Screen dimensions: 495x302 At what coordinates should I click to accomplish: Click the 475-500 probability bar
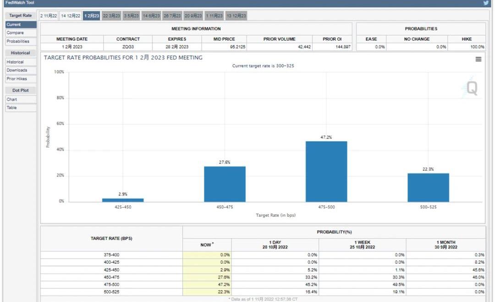(x=326, y=171)
